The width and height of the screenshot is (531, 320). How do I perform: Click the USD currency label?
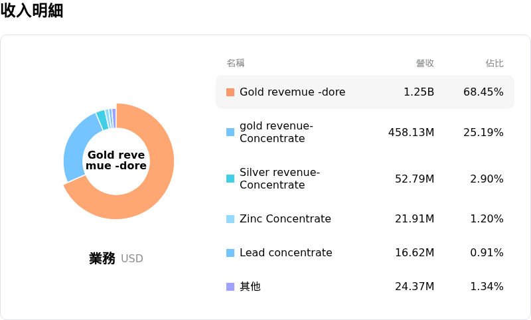131,259
